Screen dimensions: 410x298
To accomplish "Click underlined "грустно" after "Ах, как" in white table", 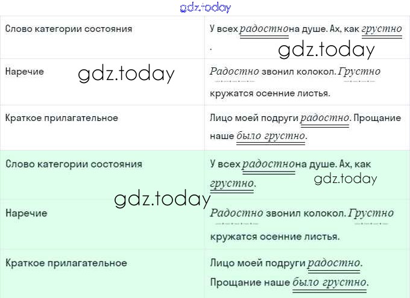I will [381, 29].
